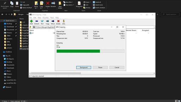Click Cut in Explorer ribbon
181x102 pixels.
pos(23,2)
